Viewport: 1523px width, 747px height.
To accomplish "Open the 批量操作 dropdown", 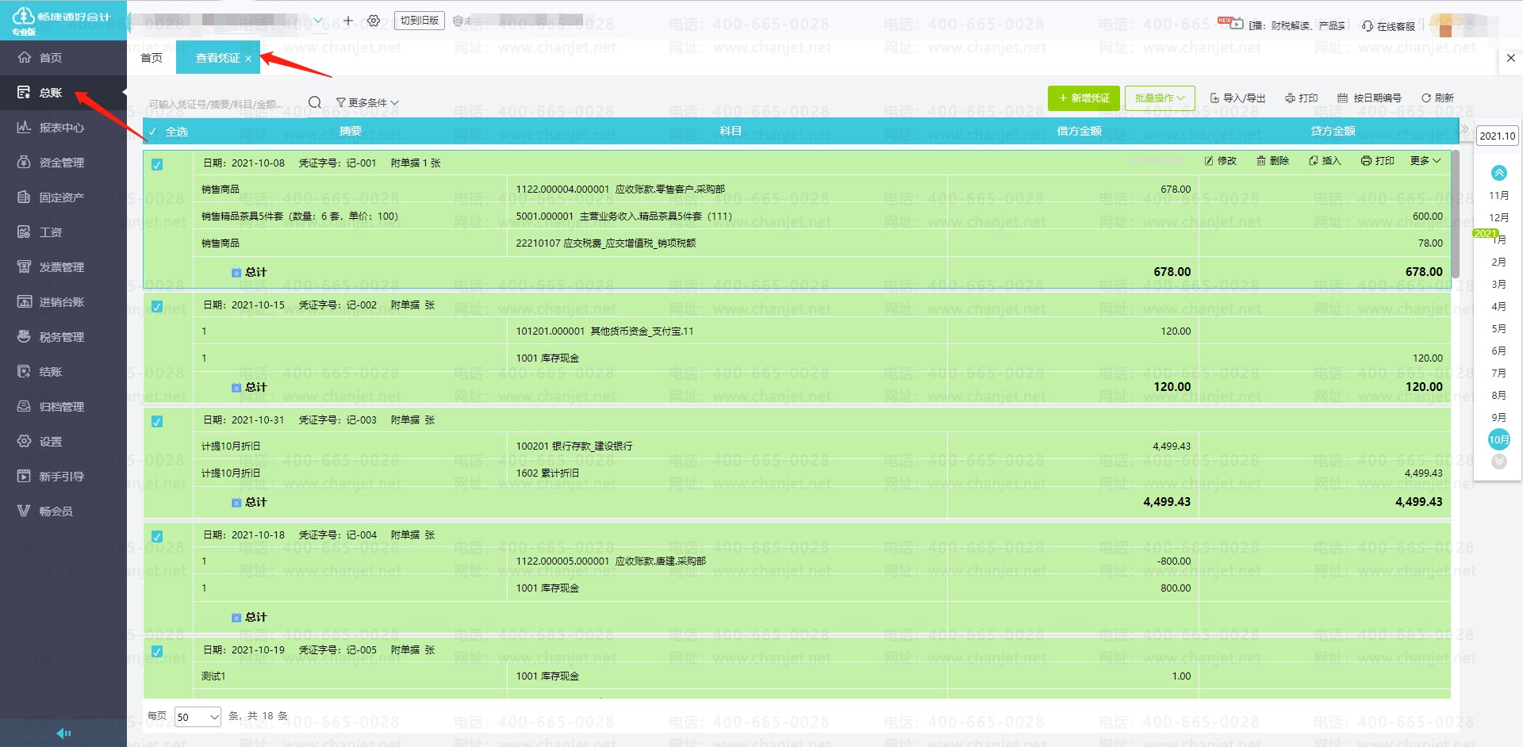I will click(x=1159, y=98).
